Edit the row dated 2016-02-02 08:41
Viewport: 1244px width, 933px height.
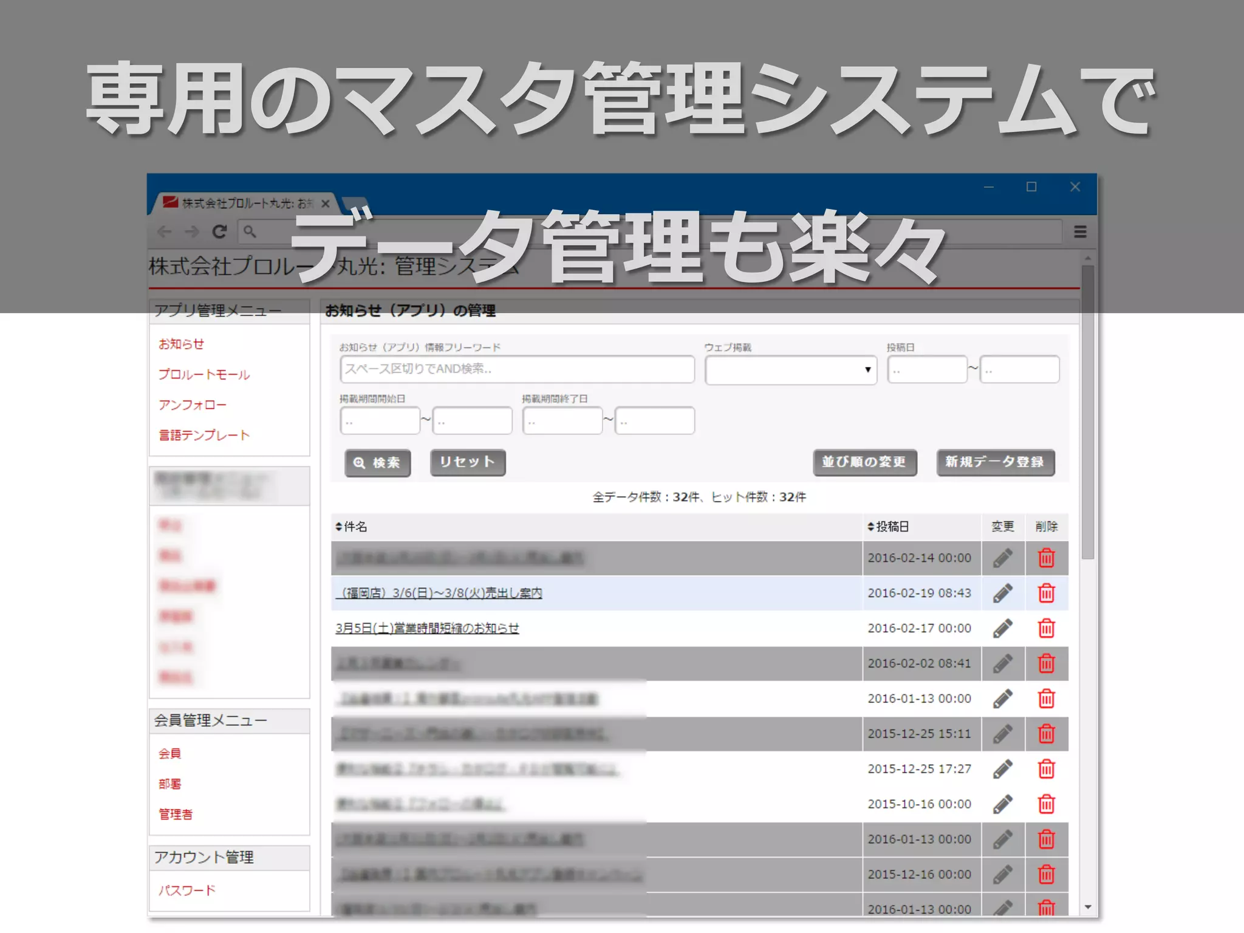coord(1003,663)
